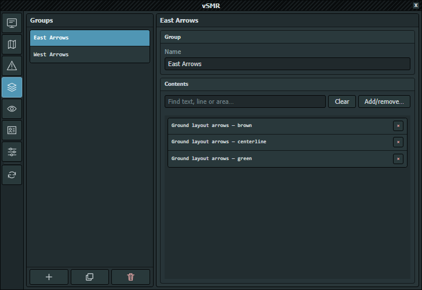Focus the group Name input field
Viewport: 422px width, 290px height.
tap(287, 64)
